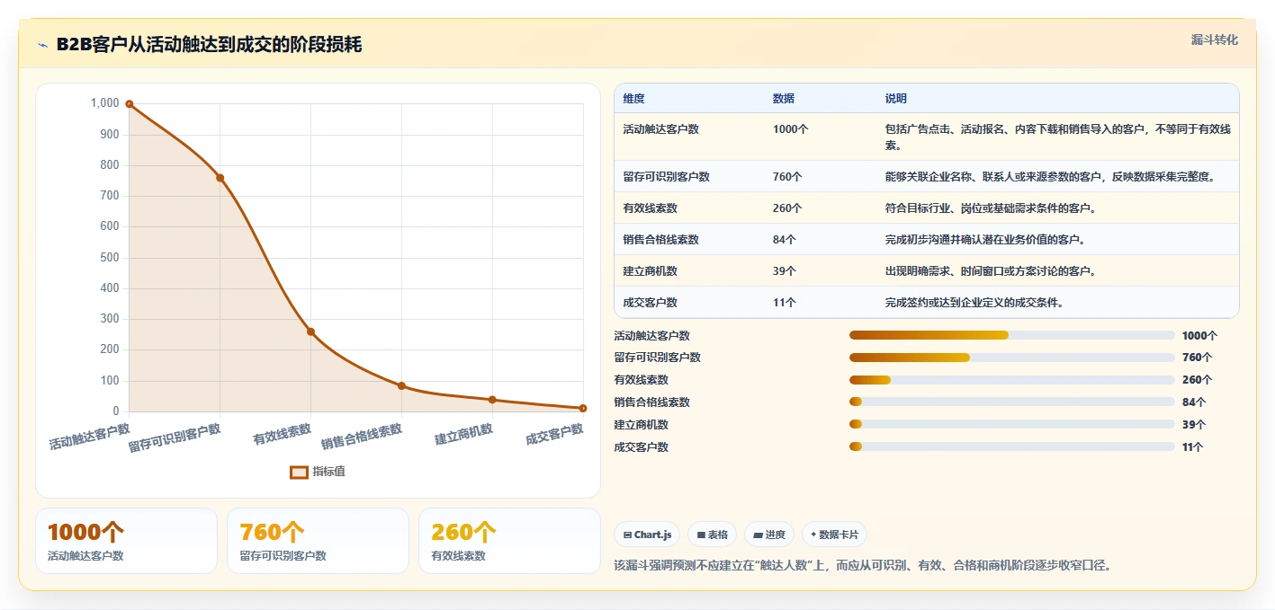
Task: Click the x-axis label 成交客户数
Action: [554, 434]
